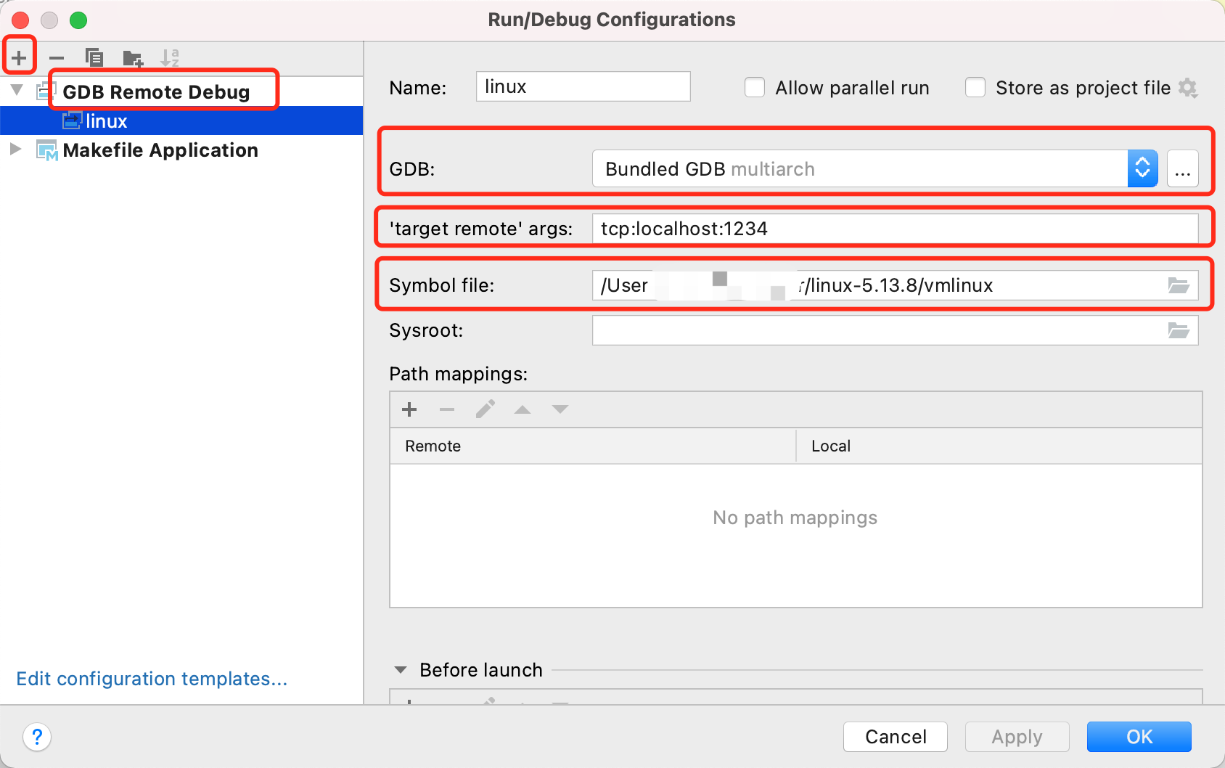Select the linux configuration in the tree
The height and width of the screenshot is (768, 1225).
point(107,121)
